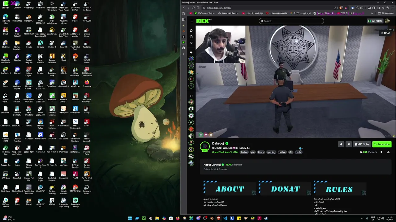The image size is (396, 222).
Task: Focus the Kick search field
Action: tap(291, 21)
